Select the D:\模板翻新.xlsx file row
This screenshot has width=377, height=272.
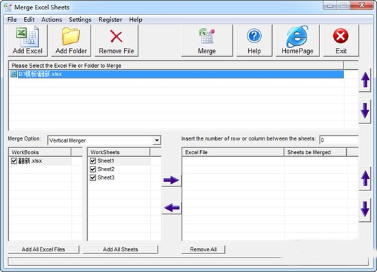[x=177, y=74]
